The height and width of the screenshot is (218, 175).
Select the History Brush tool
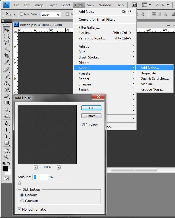(7, 89)
